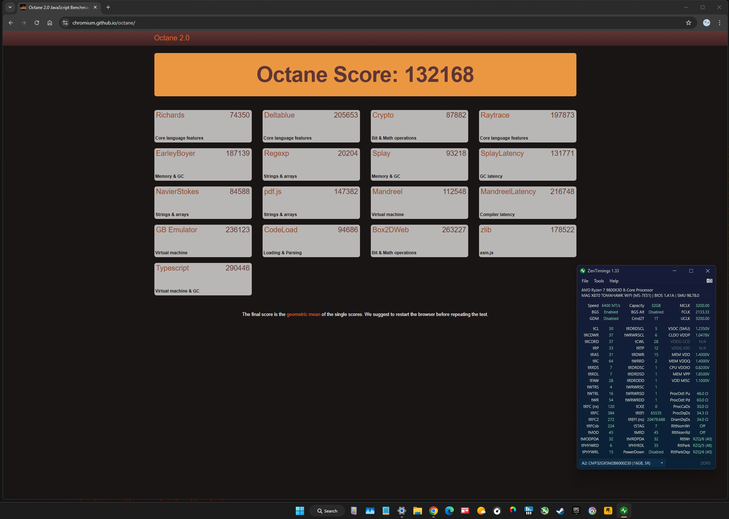Click the MandreelLatency benchmark title

pyautogui.click(x=508, y=192)
